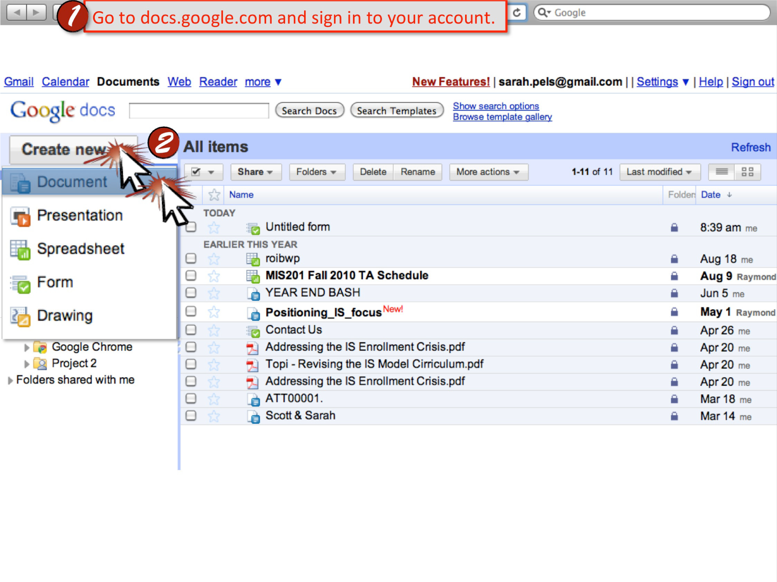777x582 pixels.
Task: Click the Google Chrome folder icon
Action: coord(40,347)
